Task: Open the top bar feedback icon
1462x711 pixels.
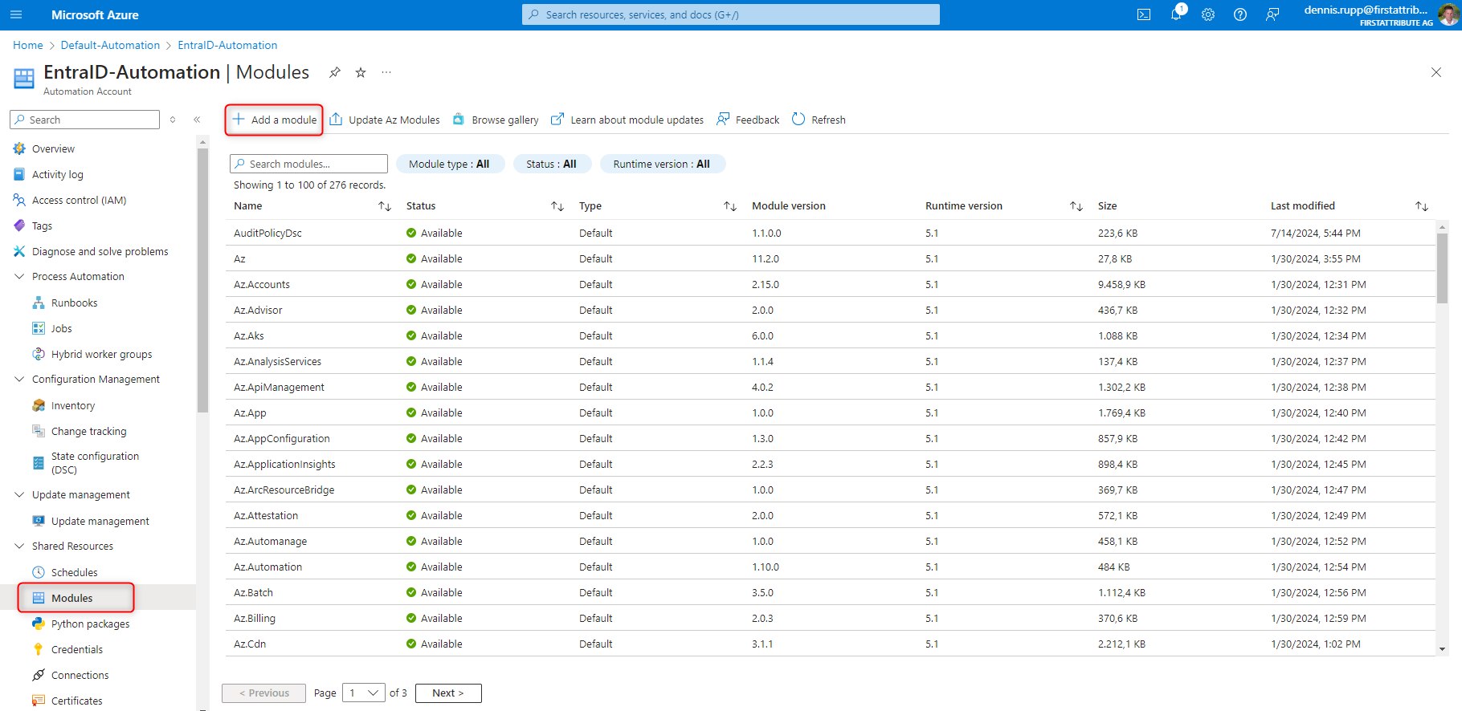Action: coord(1272,14)
